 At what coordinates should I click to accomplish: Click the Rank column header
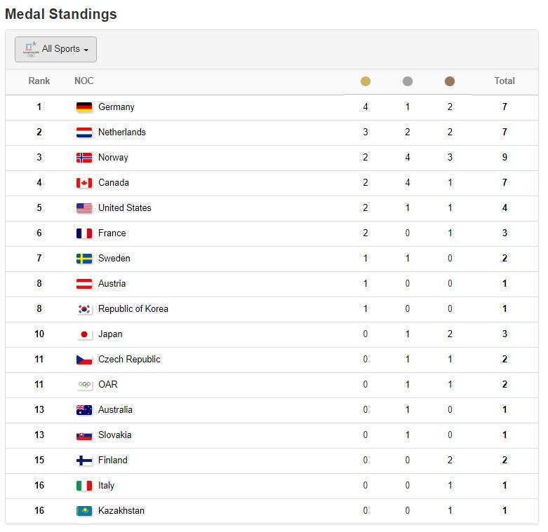pos(39,81)
